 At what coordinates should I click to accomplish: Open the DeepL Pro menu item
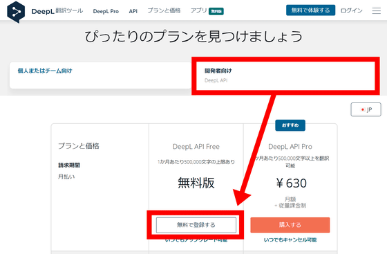pyautogui.click(x=106, y=11)
